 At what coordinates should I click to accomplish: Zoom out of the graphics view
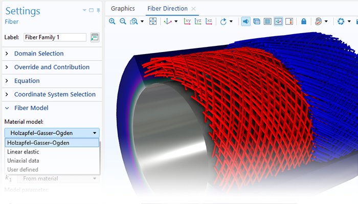tap(123, 21)
